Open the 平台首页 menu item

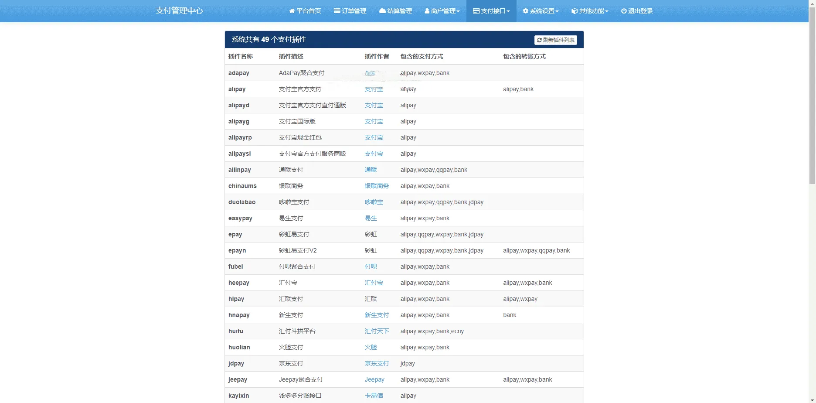(305, 11)
